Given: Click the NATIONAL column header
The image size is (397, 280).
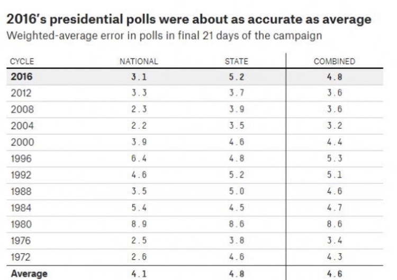Looking at the screenshot, I should pos(139,62).
